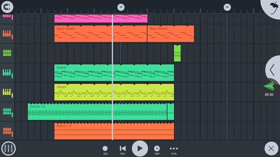The height and width of the screenshot is (157, 280).
Task: Toggle the snap magnet icon
Action: 7,7
